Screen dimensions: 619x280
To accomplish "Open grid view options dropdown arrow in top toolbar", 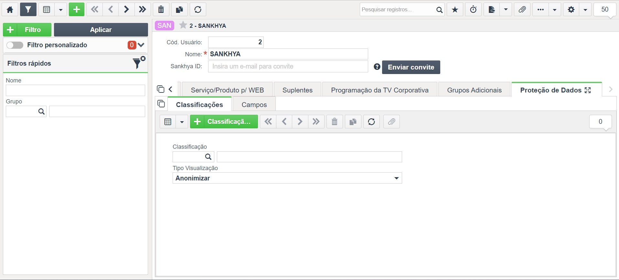I will click(60, 9).
